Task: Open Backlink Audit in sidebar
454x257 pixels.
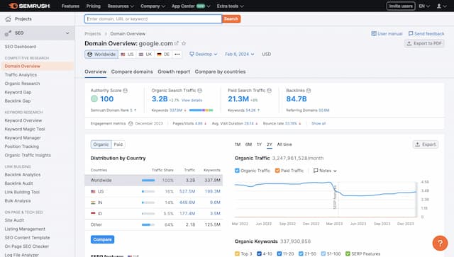Action: (x=19, y=183)
